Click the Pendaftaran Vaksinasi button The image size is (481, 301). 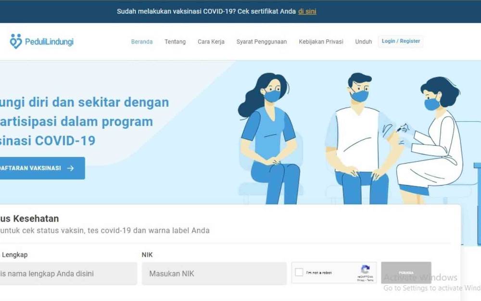tap(42, 168)
